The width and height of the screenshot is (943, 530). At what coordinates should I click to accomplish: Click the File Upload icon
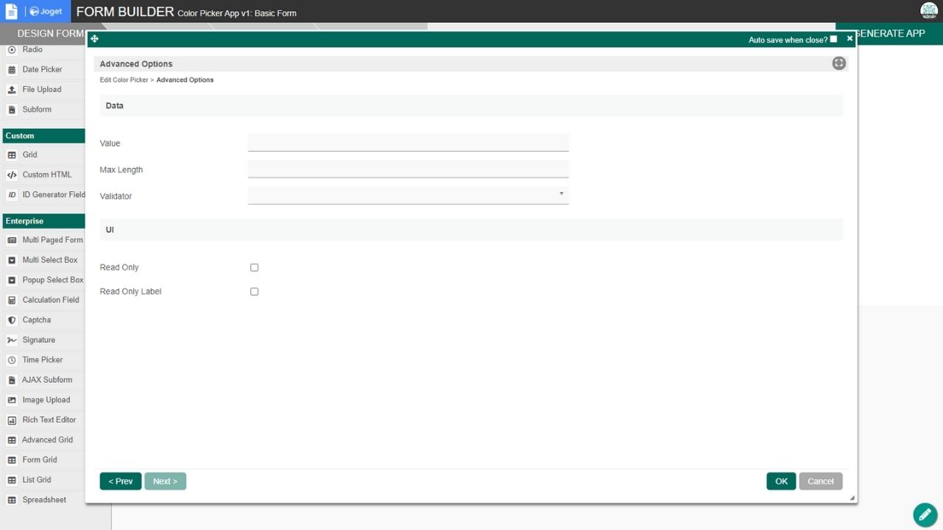[x=12, y=90]
